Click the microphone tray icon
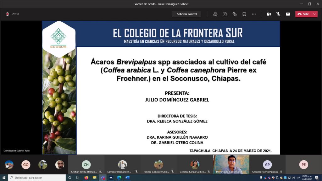The width and height of the screenshot is (322, 181). point(261,178)
